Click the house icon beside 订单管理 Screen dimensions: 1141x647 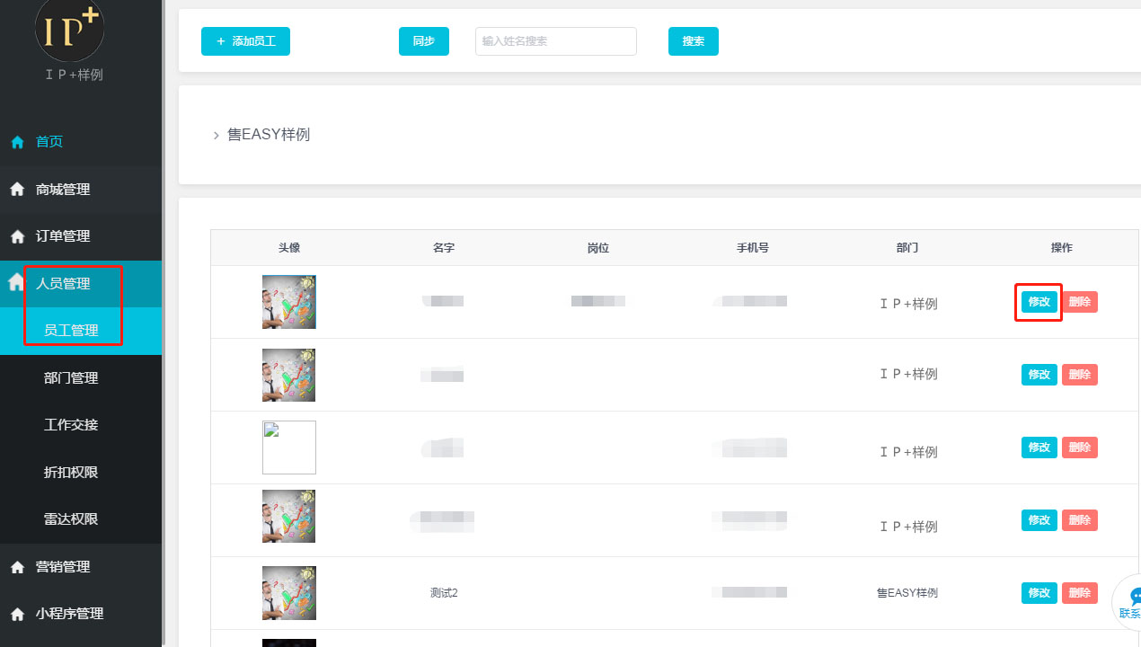tap(17, 236)
